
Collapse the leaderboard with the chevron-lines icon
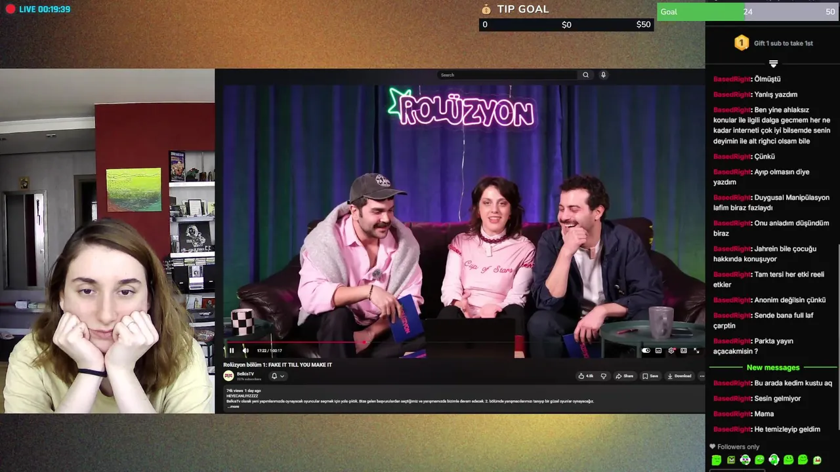(x=773, y=64)
